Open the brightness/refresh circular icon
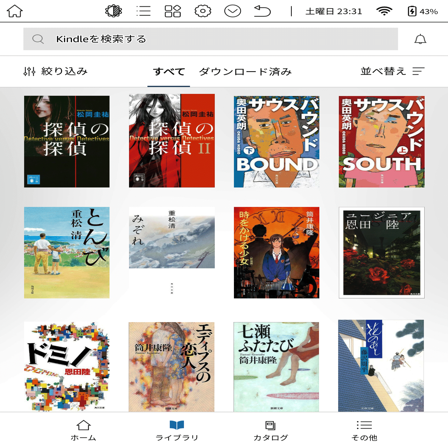 click(x=114, y=11)
